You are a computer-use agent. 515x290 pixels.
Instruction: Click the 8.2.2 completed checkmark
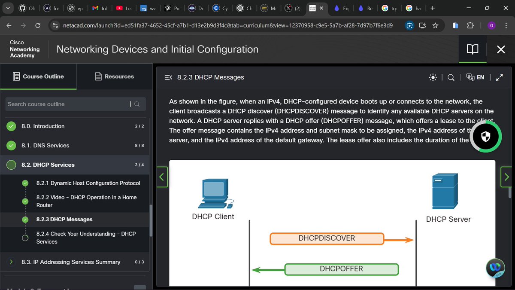pyautogui.click(x=25, y=201)
